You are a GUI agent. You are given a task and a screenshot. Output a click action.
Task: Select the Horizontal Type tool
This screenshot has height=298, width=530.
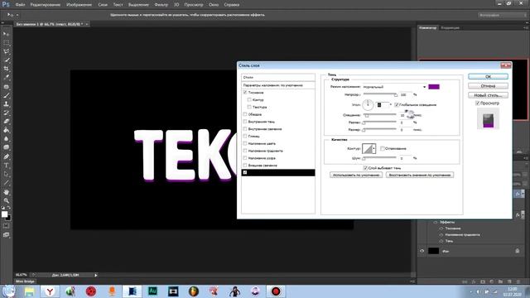(6, 166)
